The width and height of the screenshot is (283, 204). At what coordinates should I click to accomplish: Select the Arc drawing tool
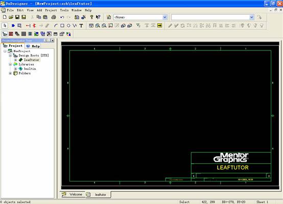(56, 25)
